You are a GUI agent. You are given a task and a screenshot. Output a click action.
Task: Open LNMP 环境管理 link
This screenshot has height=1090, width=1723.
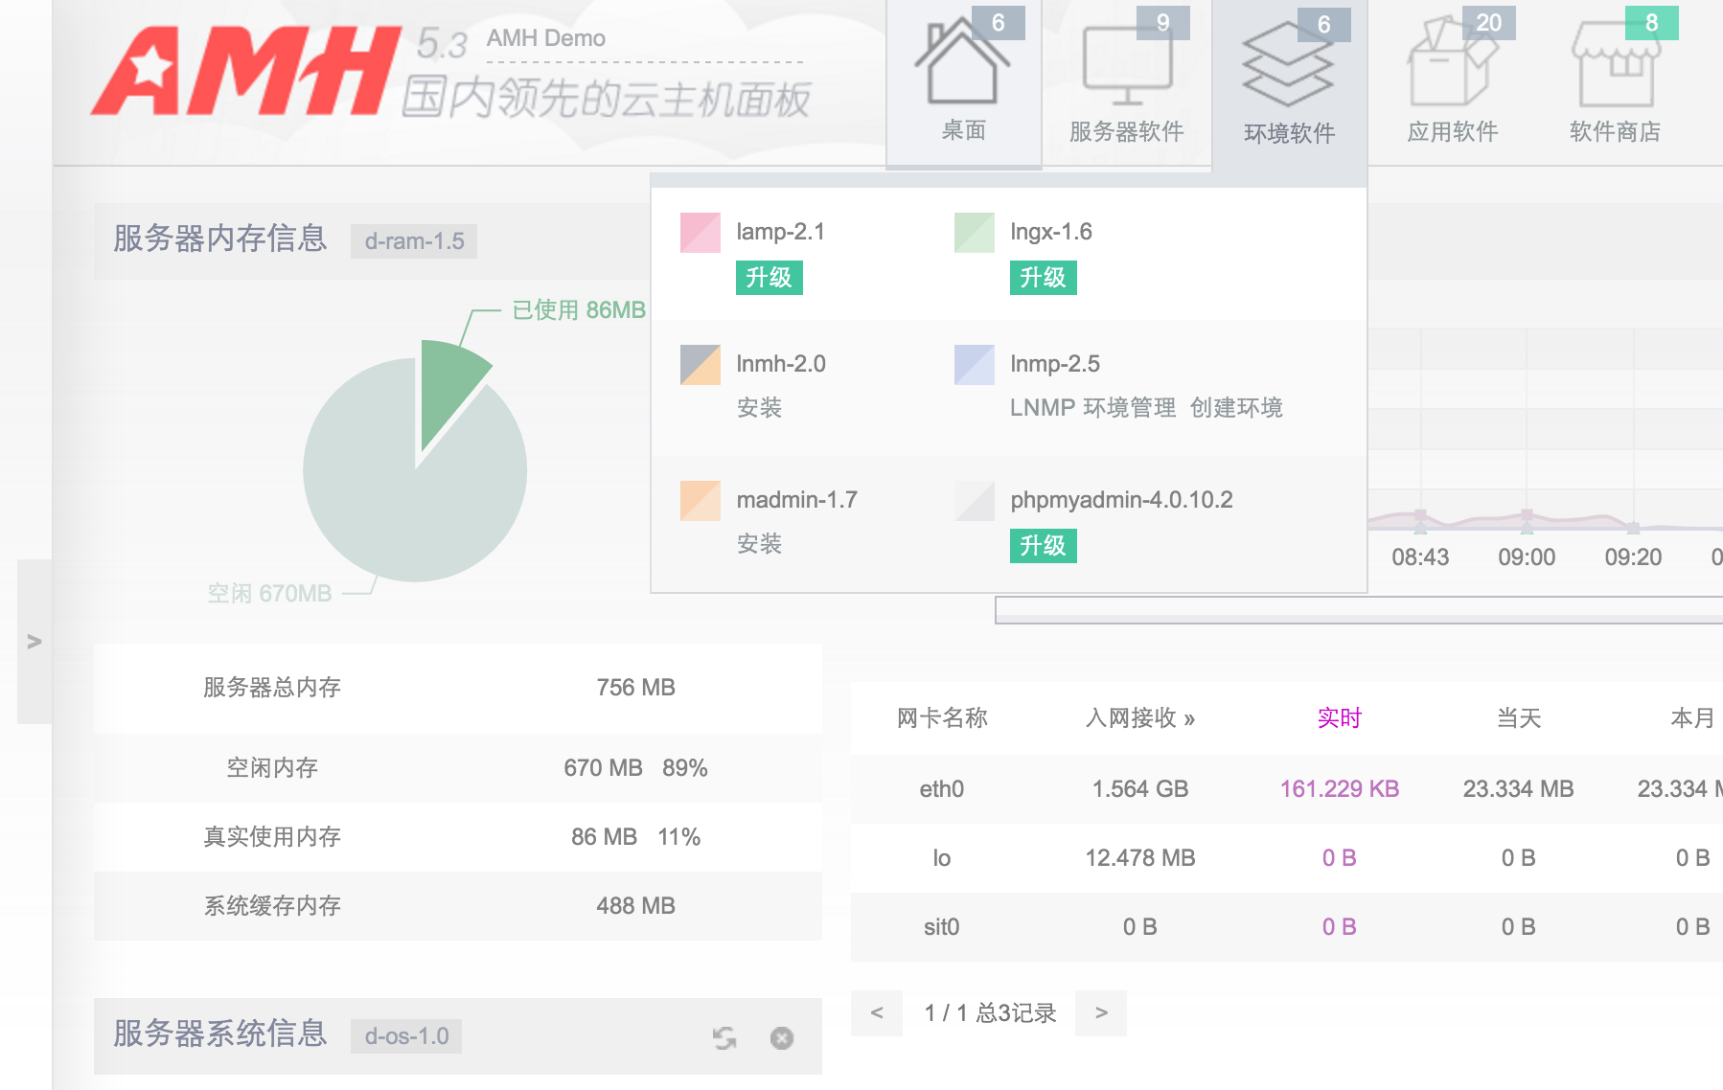[1092, 408]
